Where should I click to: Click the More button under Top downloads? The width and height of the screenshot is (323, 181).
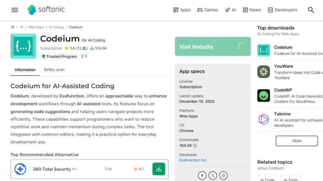tap(297, 141)
